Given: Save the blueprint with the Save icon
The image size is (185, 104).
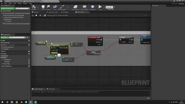Looking at the screenshot, I should [43, 7].
